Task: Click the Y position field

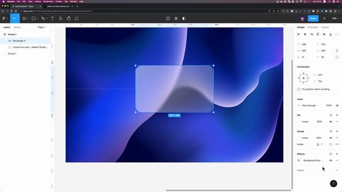Action: 324,44
